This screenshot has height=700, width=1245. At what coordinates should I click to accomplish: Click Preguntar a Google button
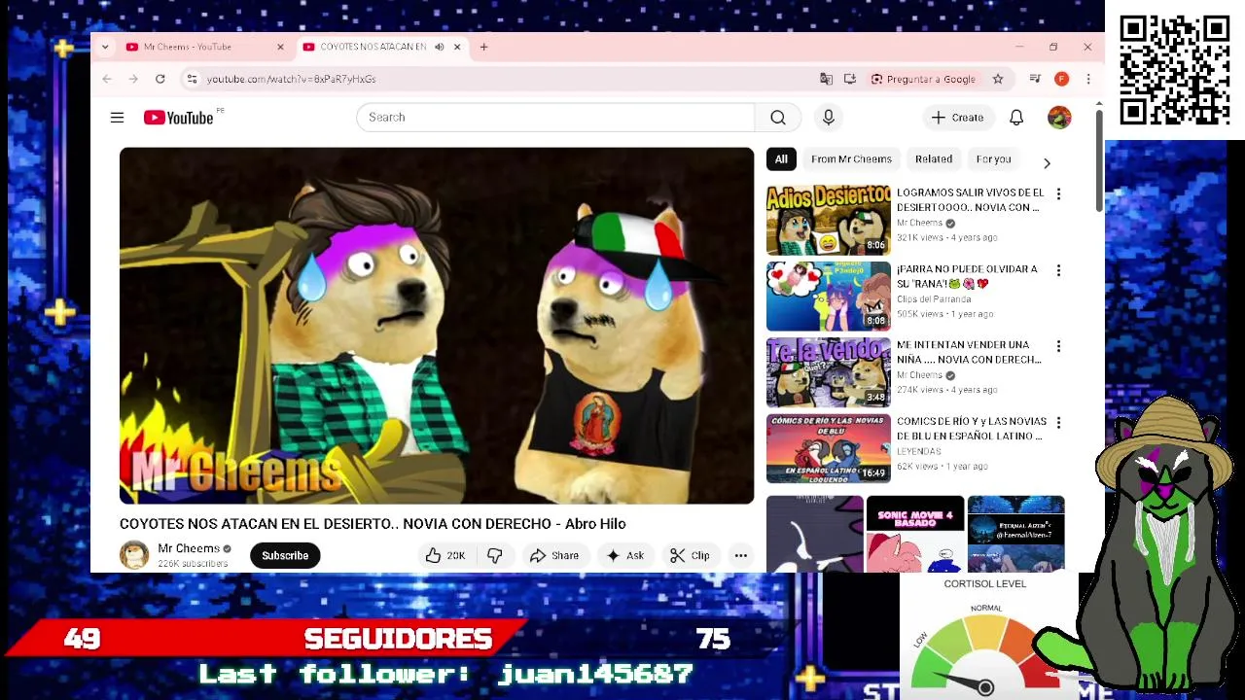tap(923, 79)
